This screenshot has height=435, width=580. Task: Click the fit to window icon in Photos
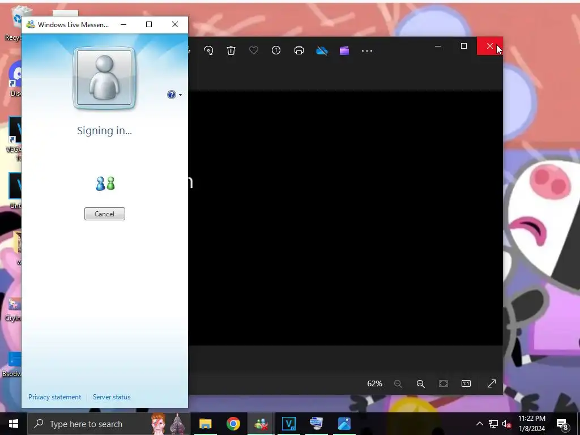click(443, 383)
